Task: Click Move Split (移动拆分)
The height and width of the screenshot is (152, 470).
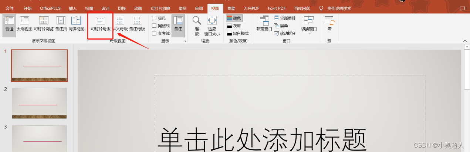Action: [x=285, y=33]
